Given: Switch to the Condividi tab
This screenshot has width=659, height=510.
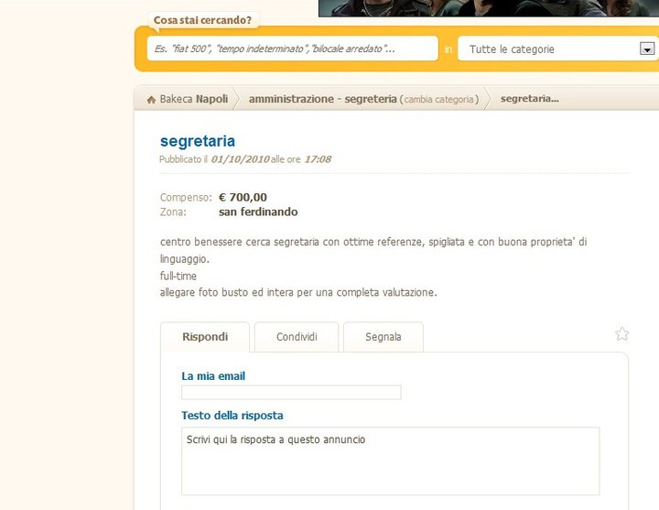Looking at the screenshot, I should click(297, 337).
